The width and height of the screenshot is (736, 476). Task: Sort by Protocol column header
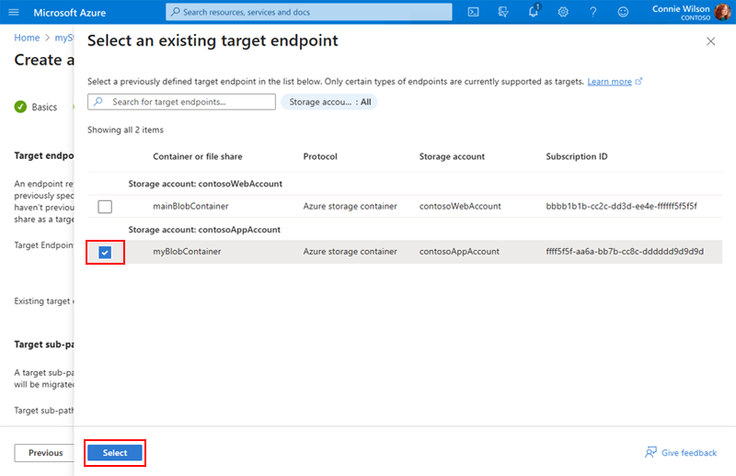(320, 156)
